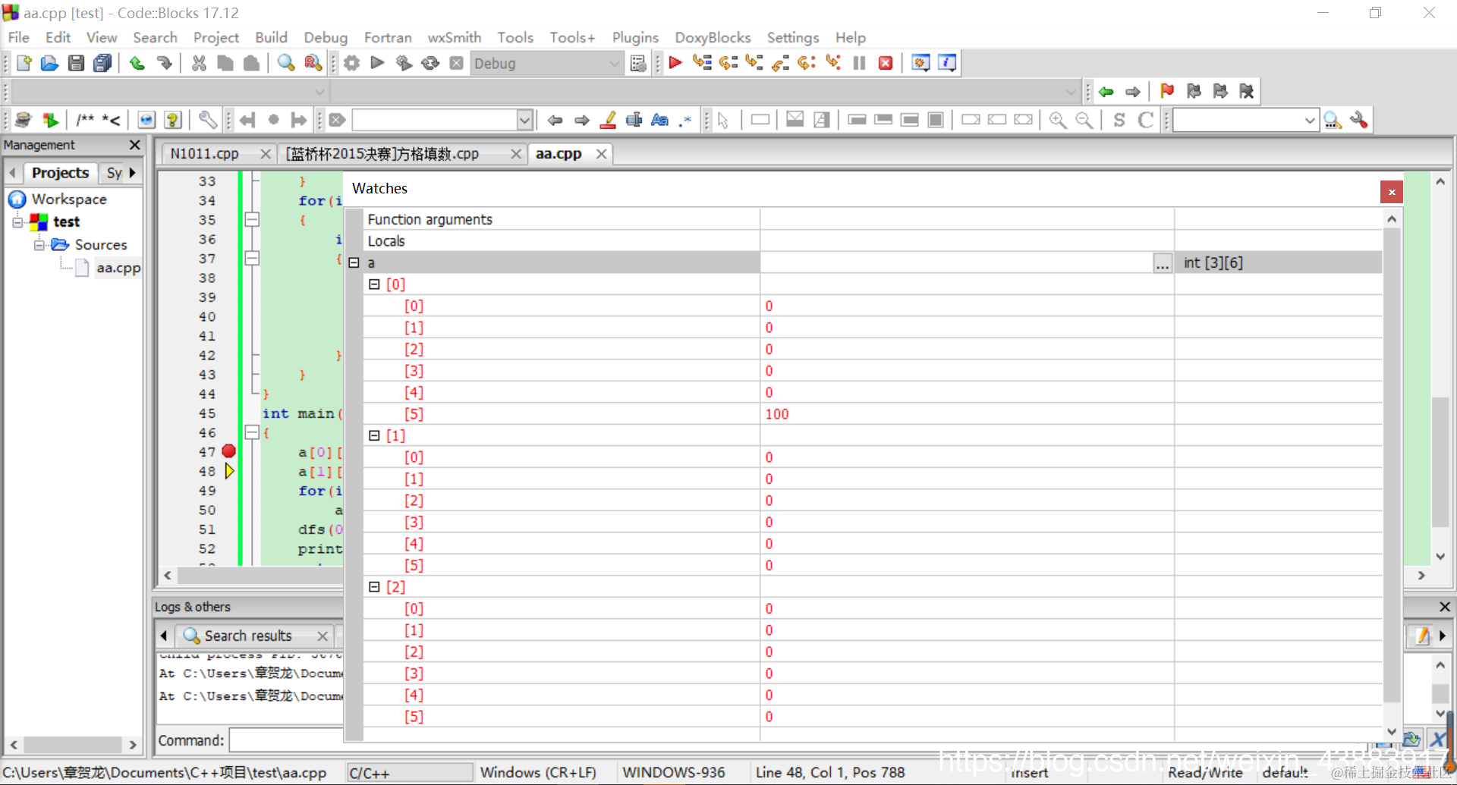
Task: Collapse the a[1] array row
Action: tap(374, 435)
